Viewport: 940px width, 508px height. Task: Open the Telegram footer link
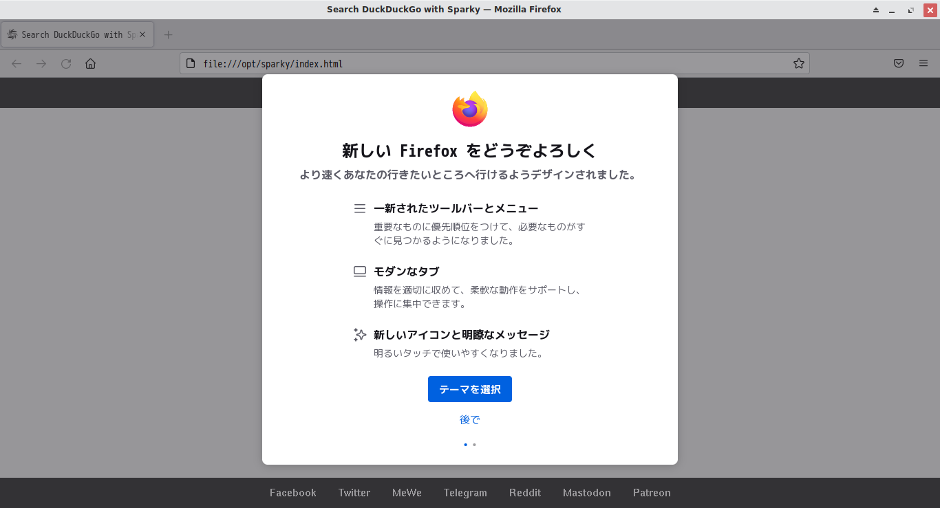(x=465, y=493)
